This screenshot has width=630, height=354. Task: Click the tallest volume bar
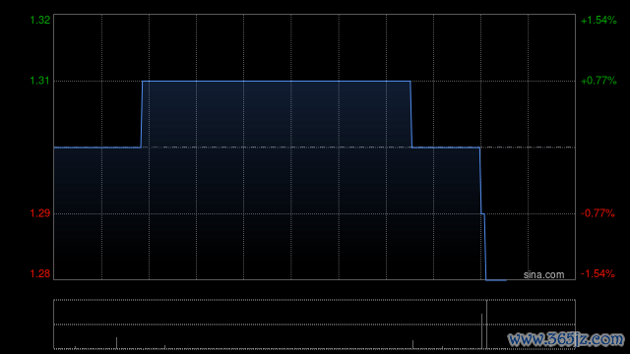pos(486,324)
